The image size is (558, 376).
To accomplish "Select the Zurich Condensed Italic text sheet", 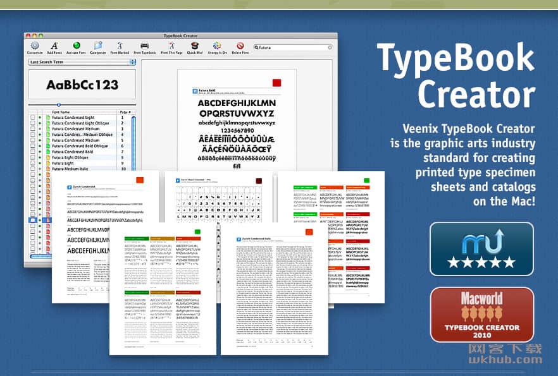I will pos(274,289).
